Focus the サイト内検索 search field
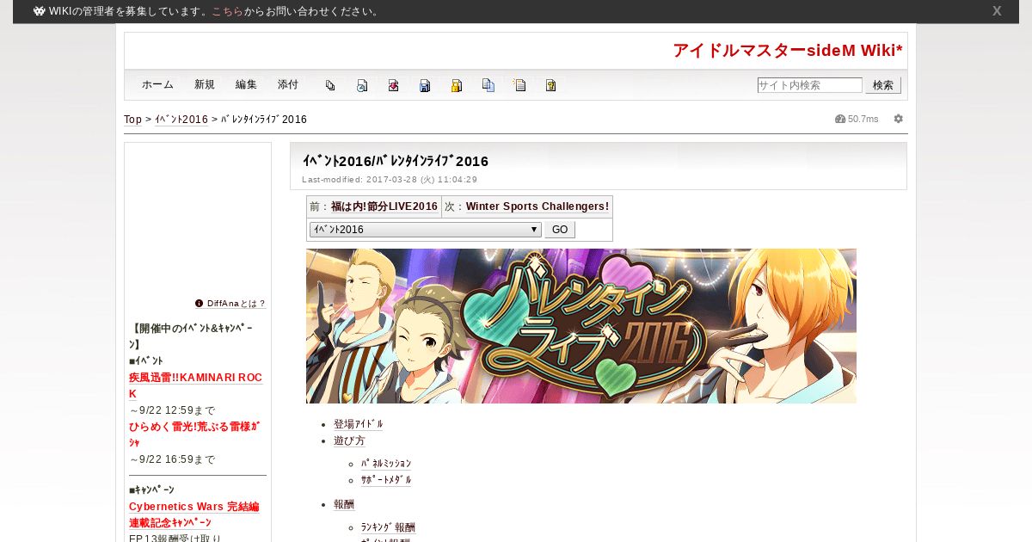1032x542 pixels. click(809, 85)
